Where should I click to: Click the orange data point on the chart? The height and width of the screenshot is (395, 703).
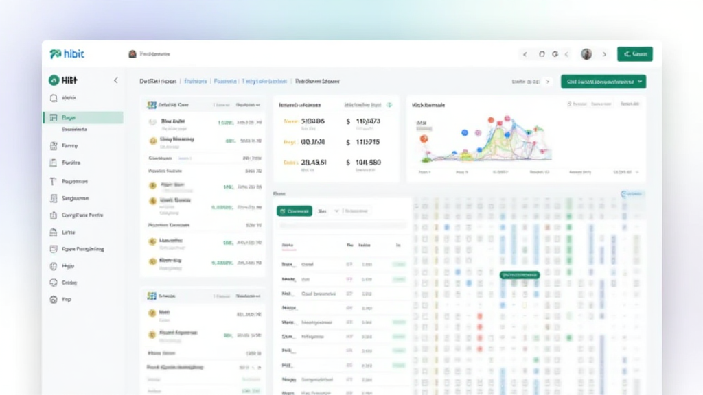pos(424,139)
